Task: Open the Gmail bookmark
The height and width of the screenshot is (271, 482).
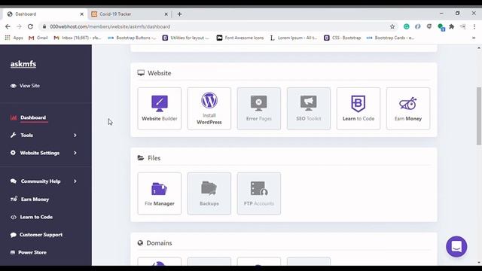Action: pos(38,38)
